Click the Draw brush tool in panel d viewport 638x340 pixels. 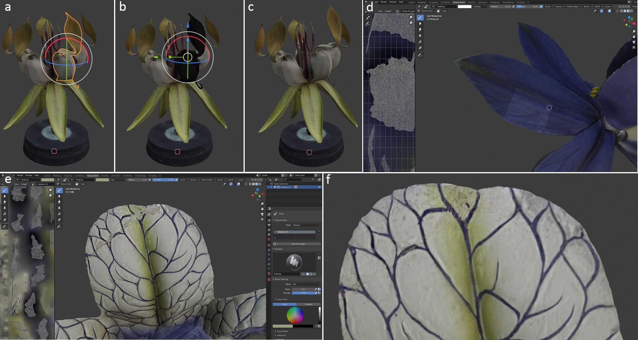pyautogui.click(x=420, y=18)
